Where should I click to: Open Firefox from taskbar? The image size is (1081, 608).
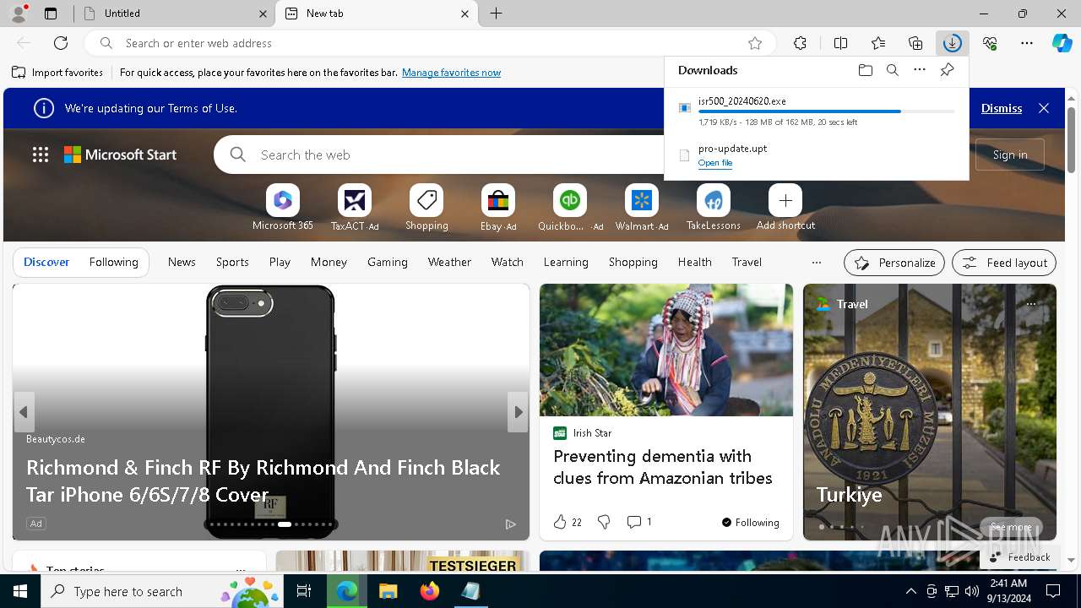[429, 591]
